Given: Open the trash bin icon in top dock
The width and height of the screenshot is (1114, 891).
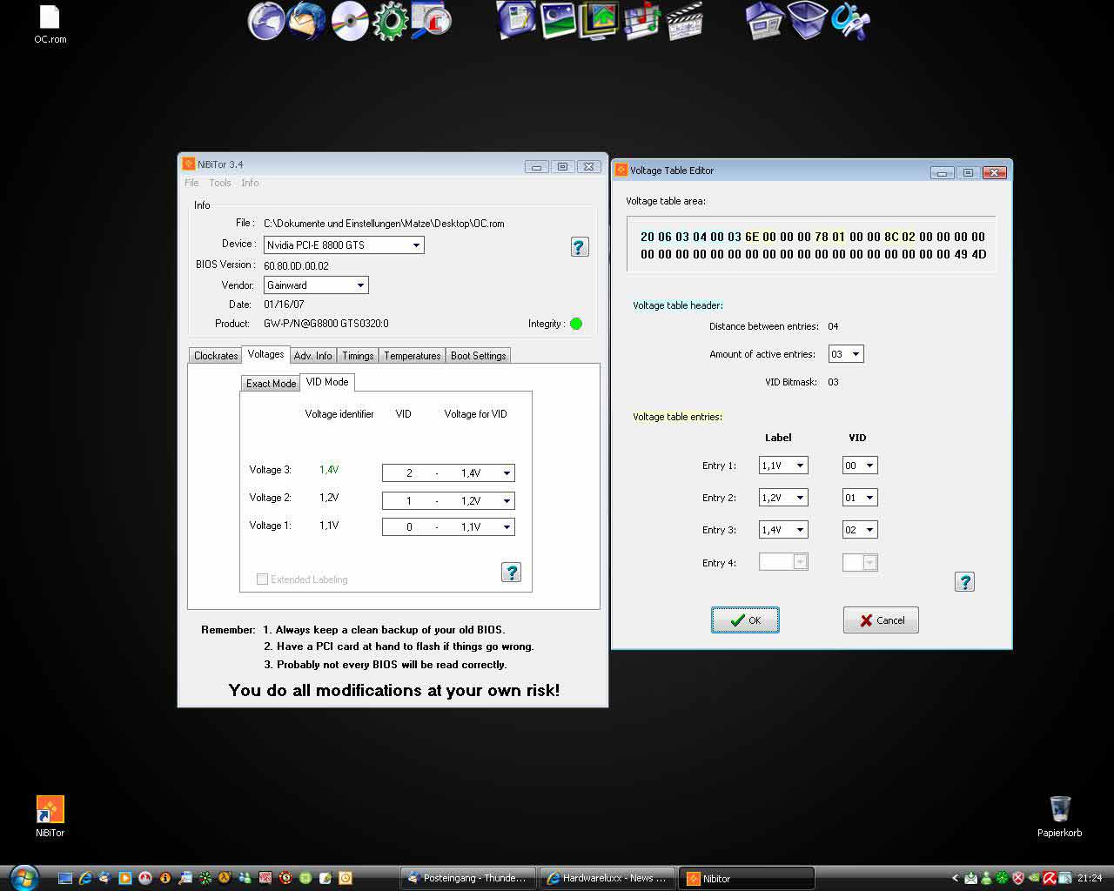Looking at the screenshot, I should [807, 21].
